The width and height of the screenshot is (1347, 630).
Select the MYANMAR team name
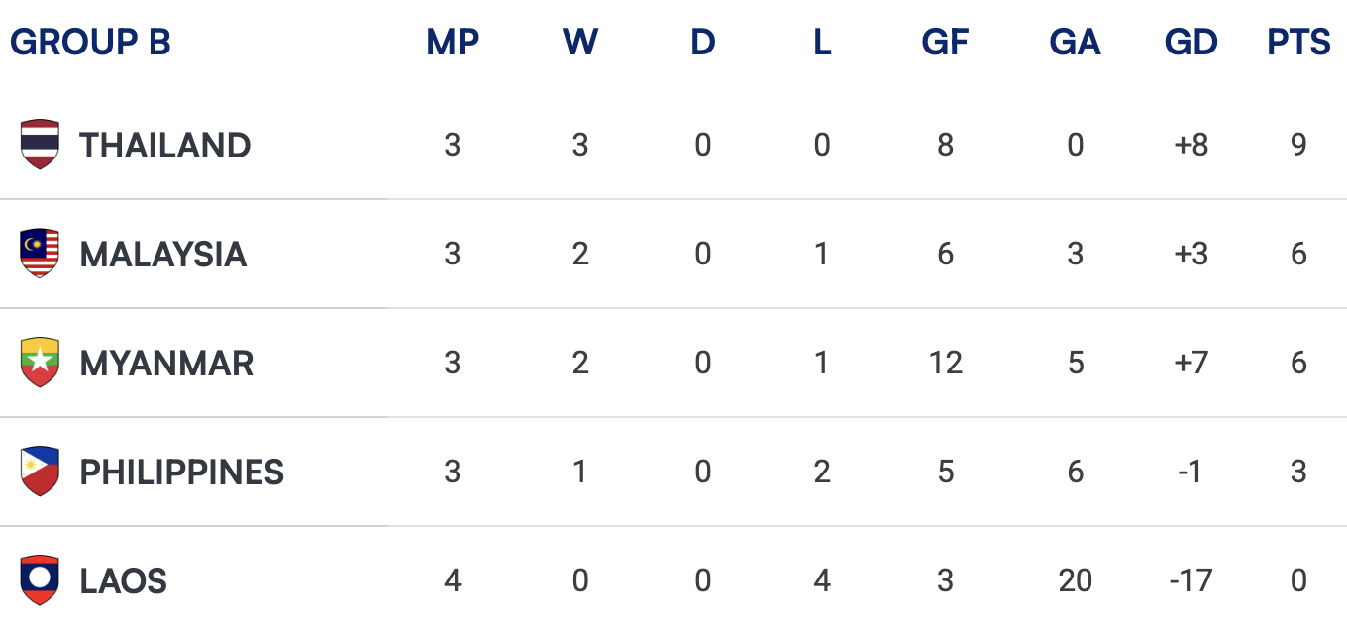pyautogui.click(x=166, y=364)
